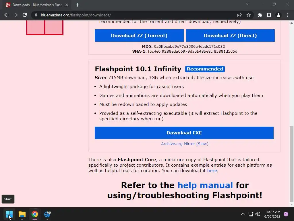Bookmark this page with the star icon
The height and width of the screenshot is (221, 294).
pos(249,15)
